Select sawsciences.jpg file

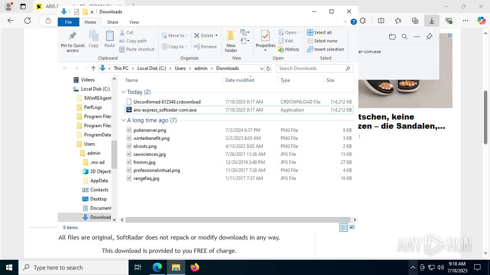click(239, 154)
